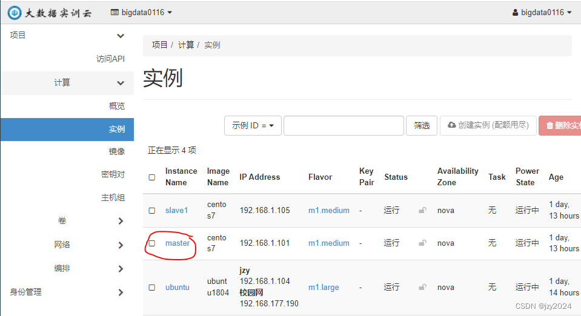Open 访问API in the sidebar
Screen dimensions: 581x316
coord(110,59)
